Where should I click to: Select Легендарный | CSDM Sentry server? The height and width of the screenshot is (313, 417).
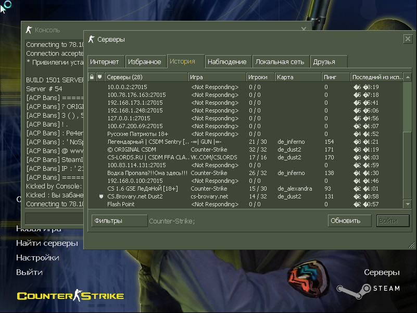coord(148,142)
